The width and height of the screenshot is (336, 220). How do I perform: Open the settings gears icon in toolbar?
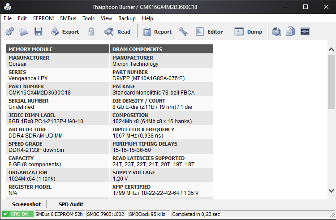[x=9, y=32]
